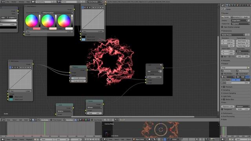Browse output folder with the folder icon
This screenshot has width=251, height=141.
pyautogui.click(x=248, y=68)
